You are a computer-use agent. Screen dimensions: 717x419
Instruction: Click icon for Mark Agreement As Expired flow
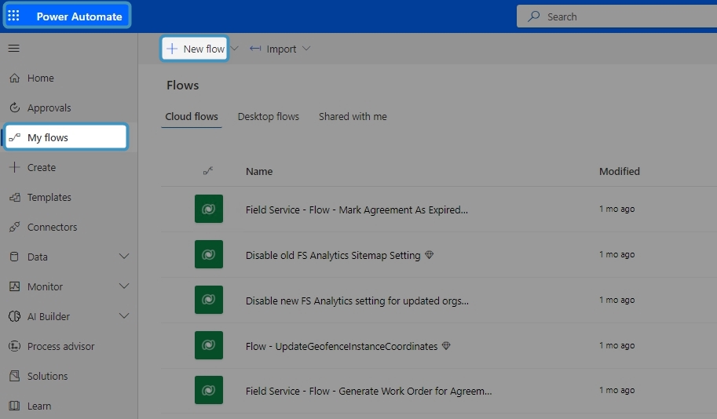click(209, 209)
